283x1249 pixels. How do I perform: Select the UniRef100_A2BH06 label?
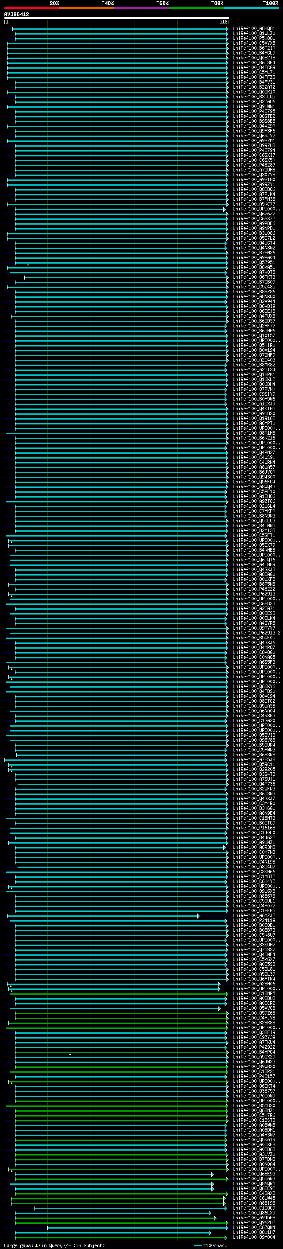click(254, 984)
